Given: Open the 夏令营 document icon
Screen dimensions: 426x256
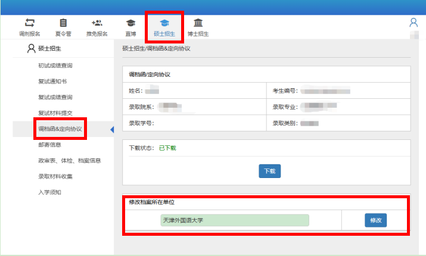Looking at the screenshot, I should [x=63, y=23].
